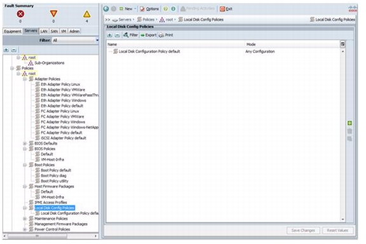Open the Filter dropdown set to All
366x244 pixels.
click(x=75, y=41)
